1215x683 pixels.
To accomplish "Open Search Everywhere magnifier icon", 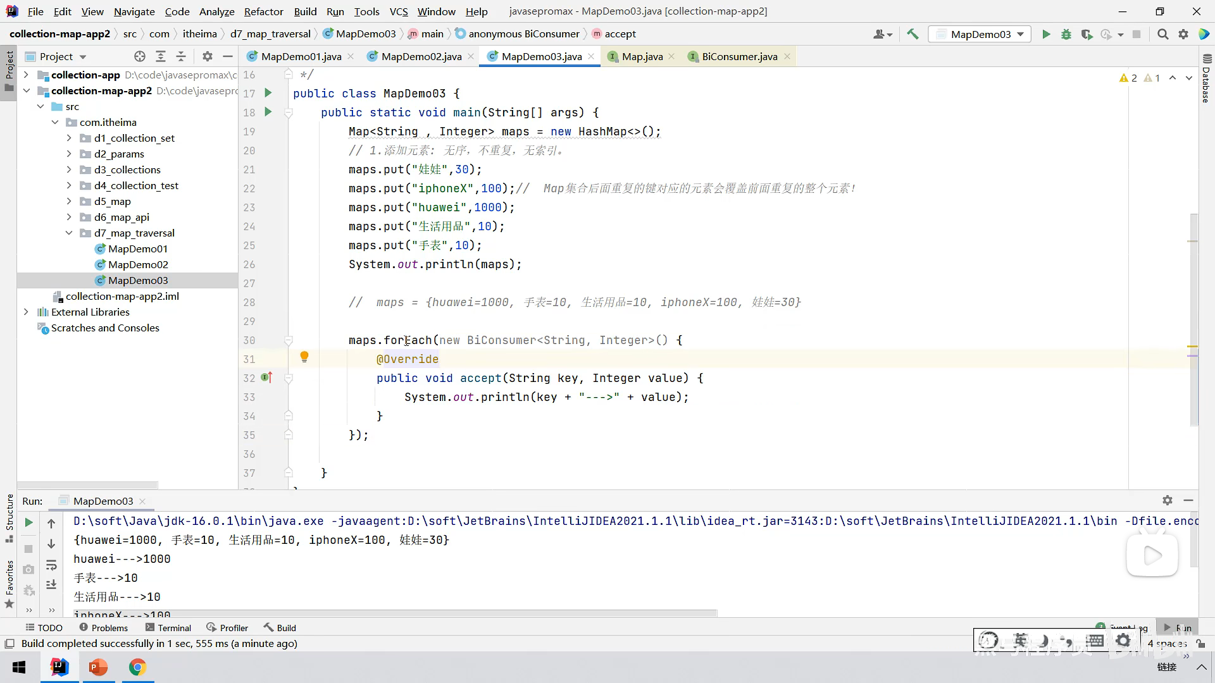I will [x=1162, y=34].
